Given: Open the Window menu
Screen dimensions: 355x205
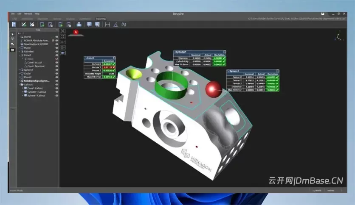Looking at the screenshot, I should coord(28,14).
